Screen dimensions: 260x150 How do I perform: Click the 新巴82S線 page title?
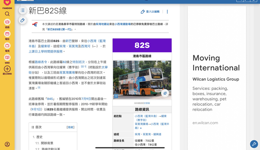coord(47,11)
